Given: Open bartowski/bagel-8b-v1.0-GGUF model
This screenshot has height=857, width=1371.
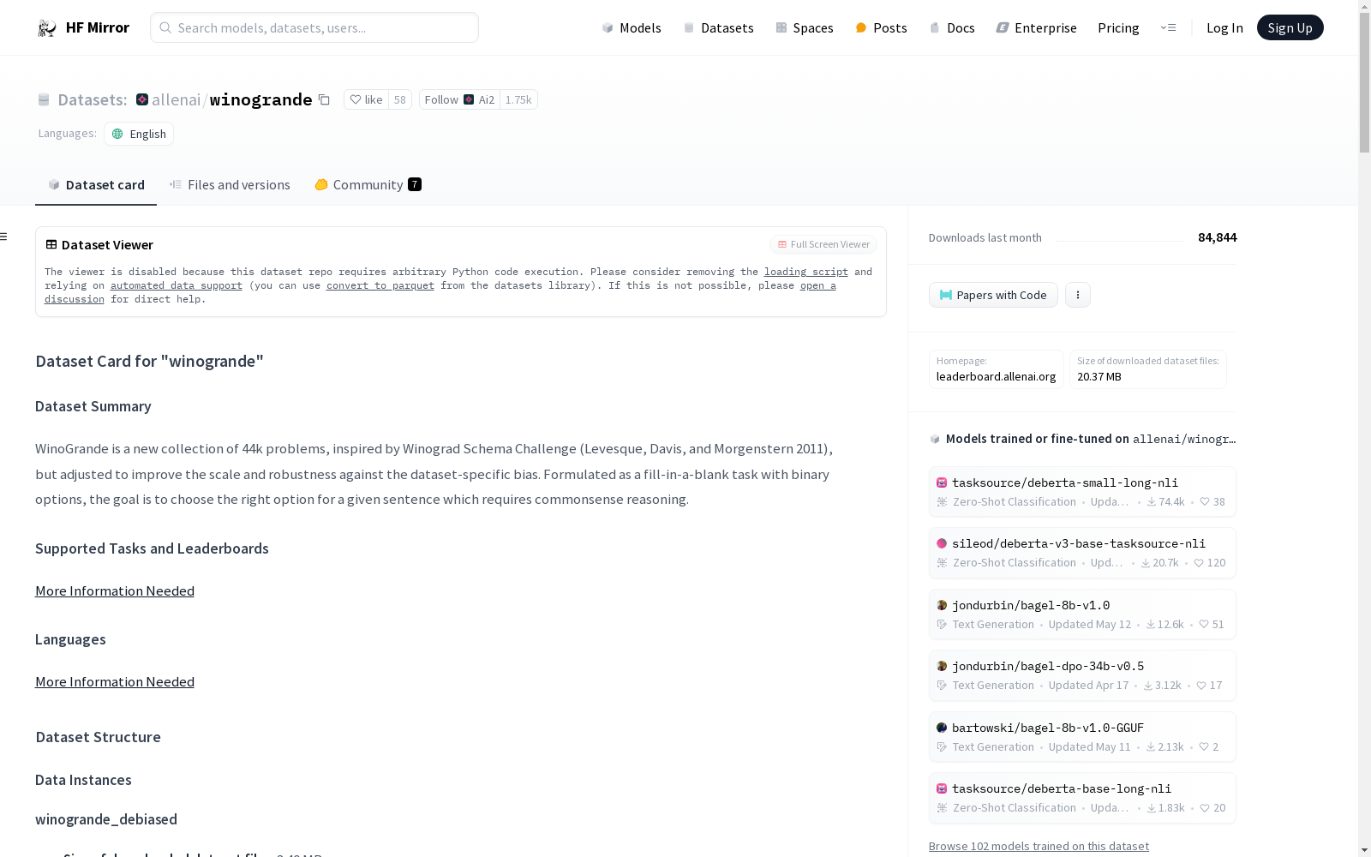Looking at the screenshot, I should click(x=1082, y=737).
